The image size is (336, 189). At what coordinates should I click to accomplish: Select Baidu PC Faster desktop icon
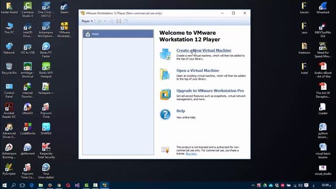(x=46, y=50)
